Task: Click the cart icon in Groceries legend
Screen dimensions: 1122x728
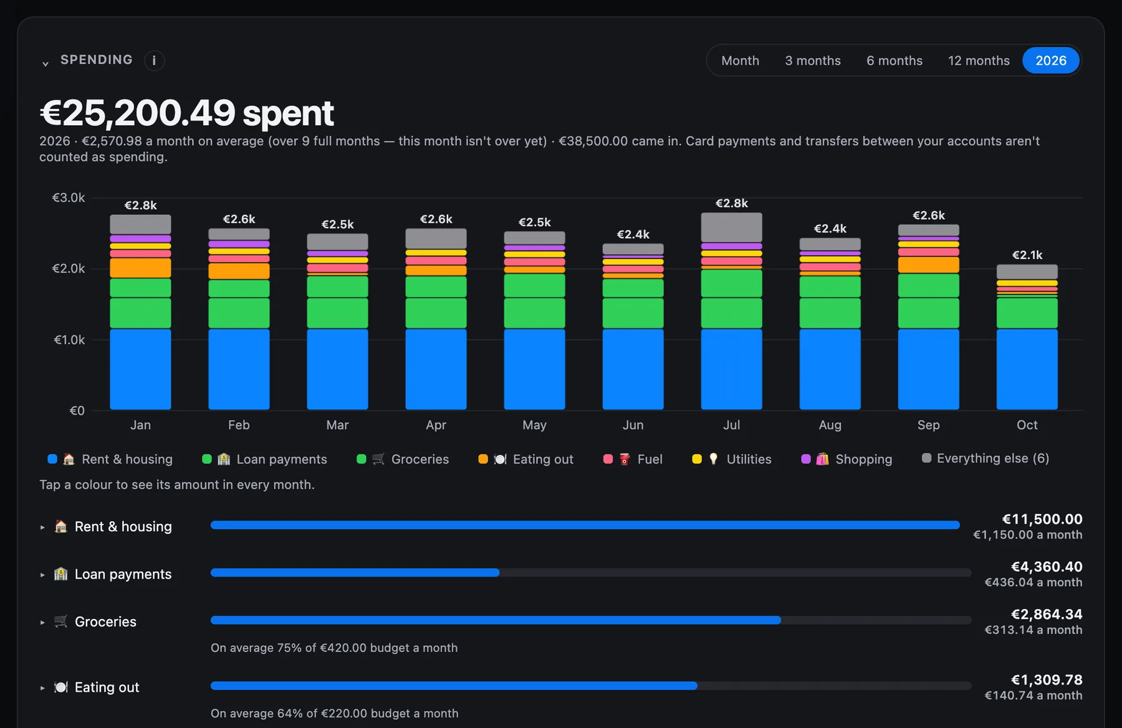Action: click(378, 459)
